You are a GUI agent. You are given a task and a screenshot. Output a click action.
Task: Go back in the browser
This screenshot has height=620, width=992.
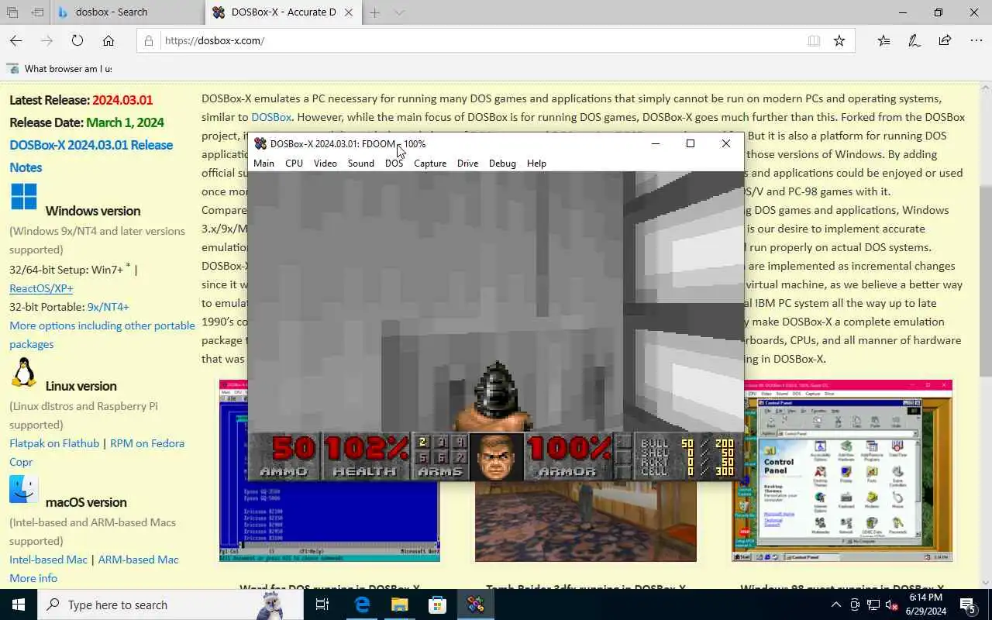pyautogui.click(x=16, y=40)
